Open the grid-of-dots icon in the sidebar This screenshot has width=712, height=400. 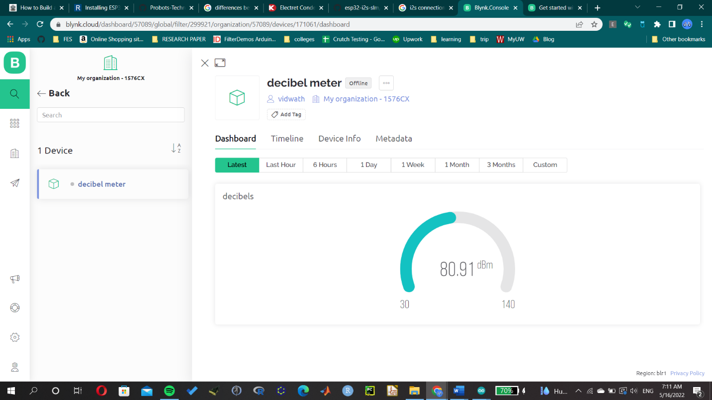click(x=15, y=124)
